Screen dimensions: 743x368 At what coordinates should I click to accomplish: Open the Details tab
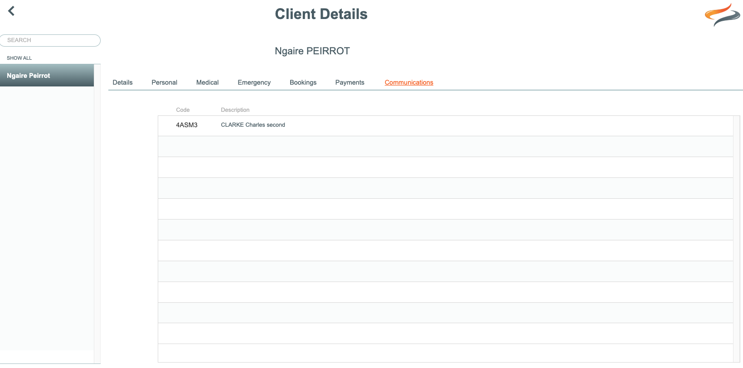(122, 82)
